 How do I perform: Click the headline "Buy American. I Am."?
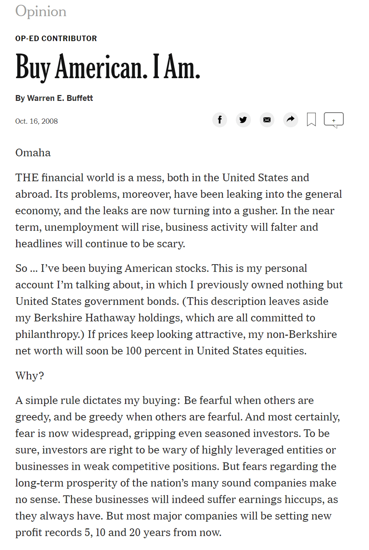click(x=108, y=67)
